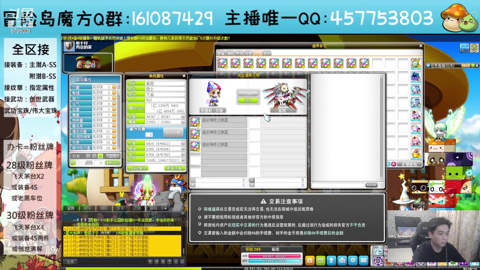Screen dimensions: 480x270
Task: Click the trade chat input field
Action: (338, 185)
